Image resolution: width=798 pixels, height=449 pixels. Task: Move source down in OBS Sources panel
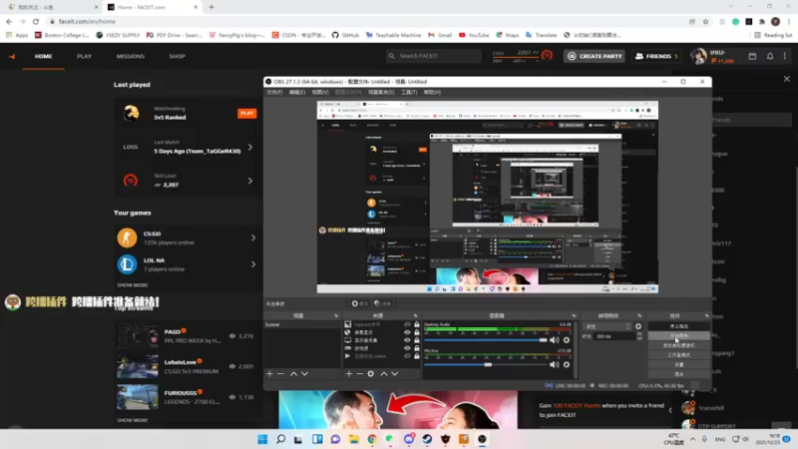click(394, 373)
